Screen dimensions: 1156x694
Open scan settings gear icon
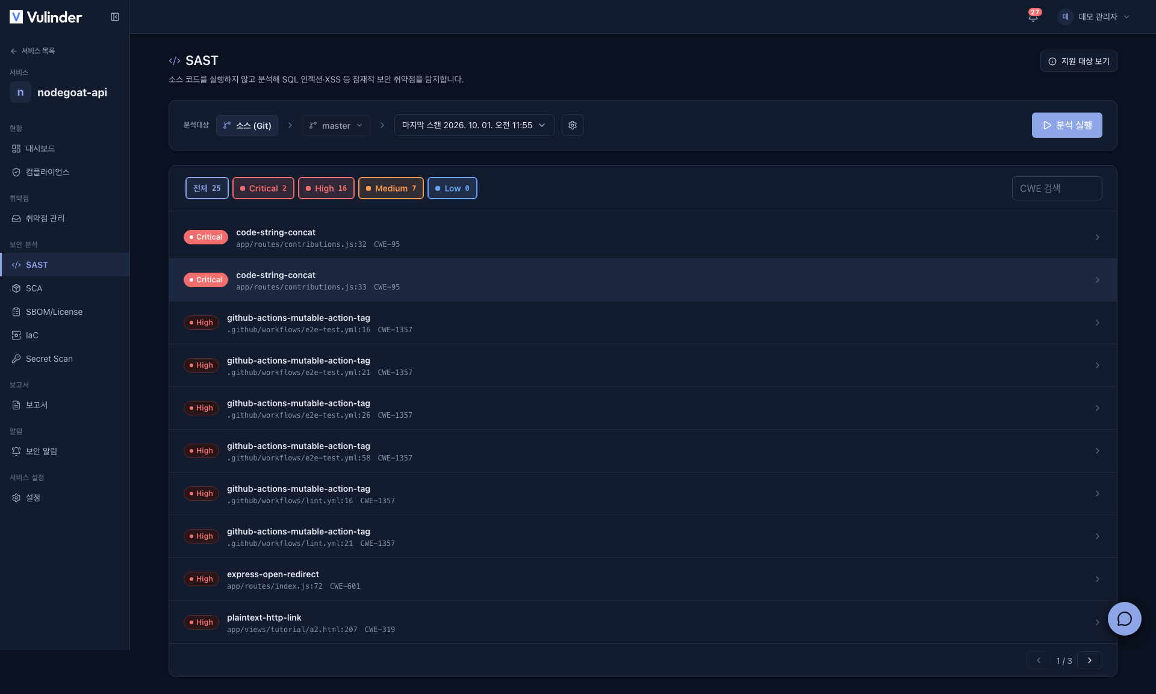click(573, 125)
